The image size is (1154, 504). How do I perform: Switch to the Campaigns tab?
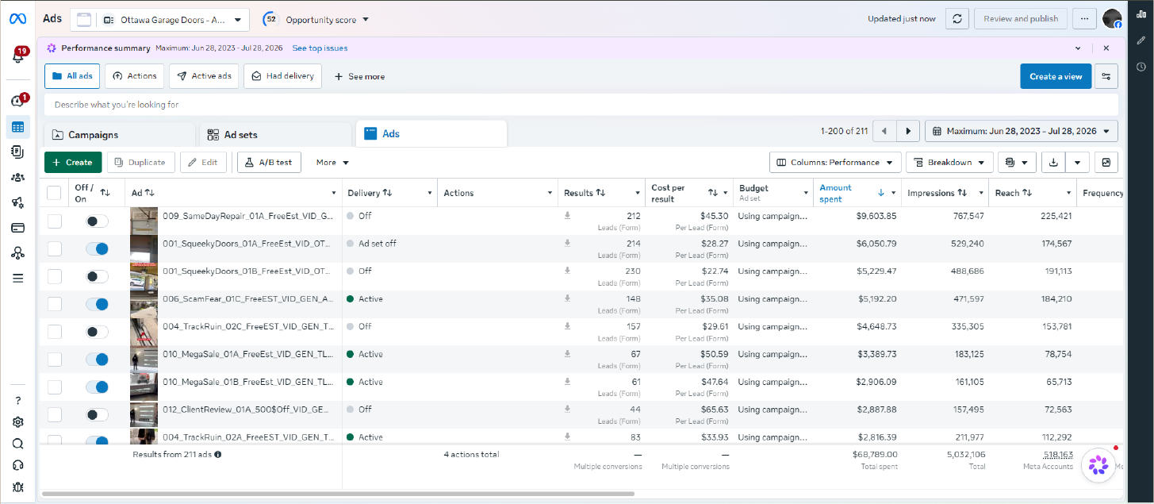tap(119, 135)
